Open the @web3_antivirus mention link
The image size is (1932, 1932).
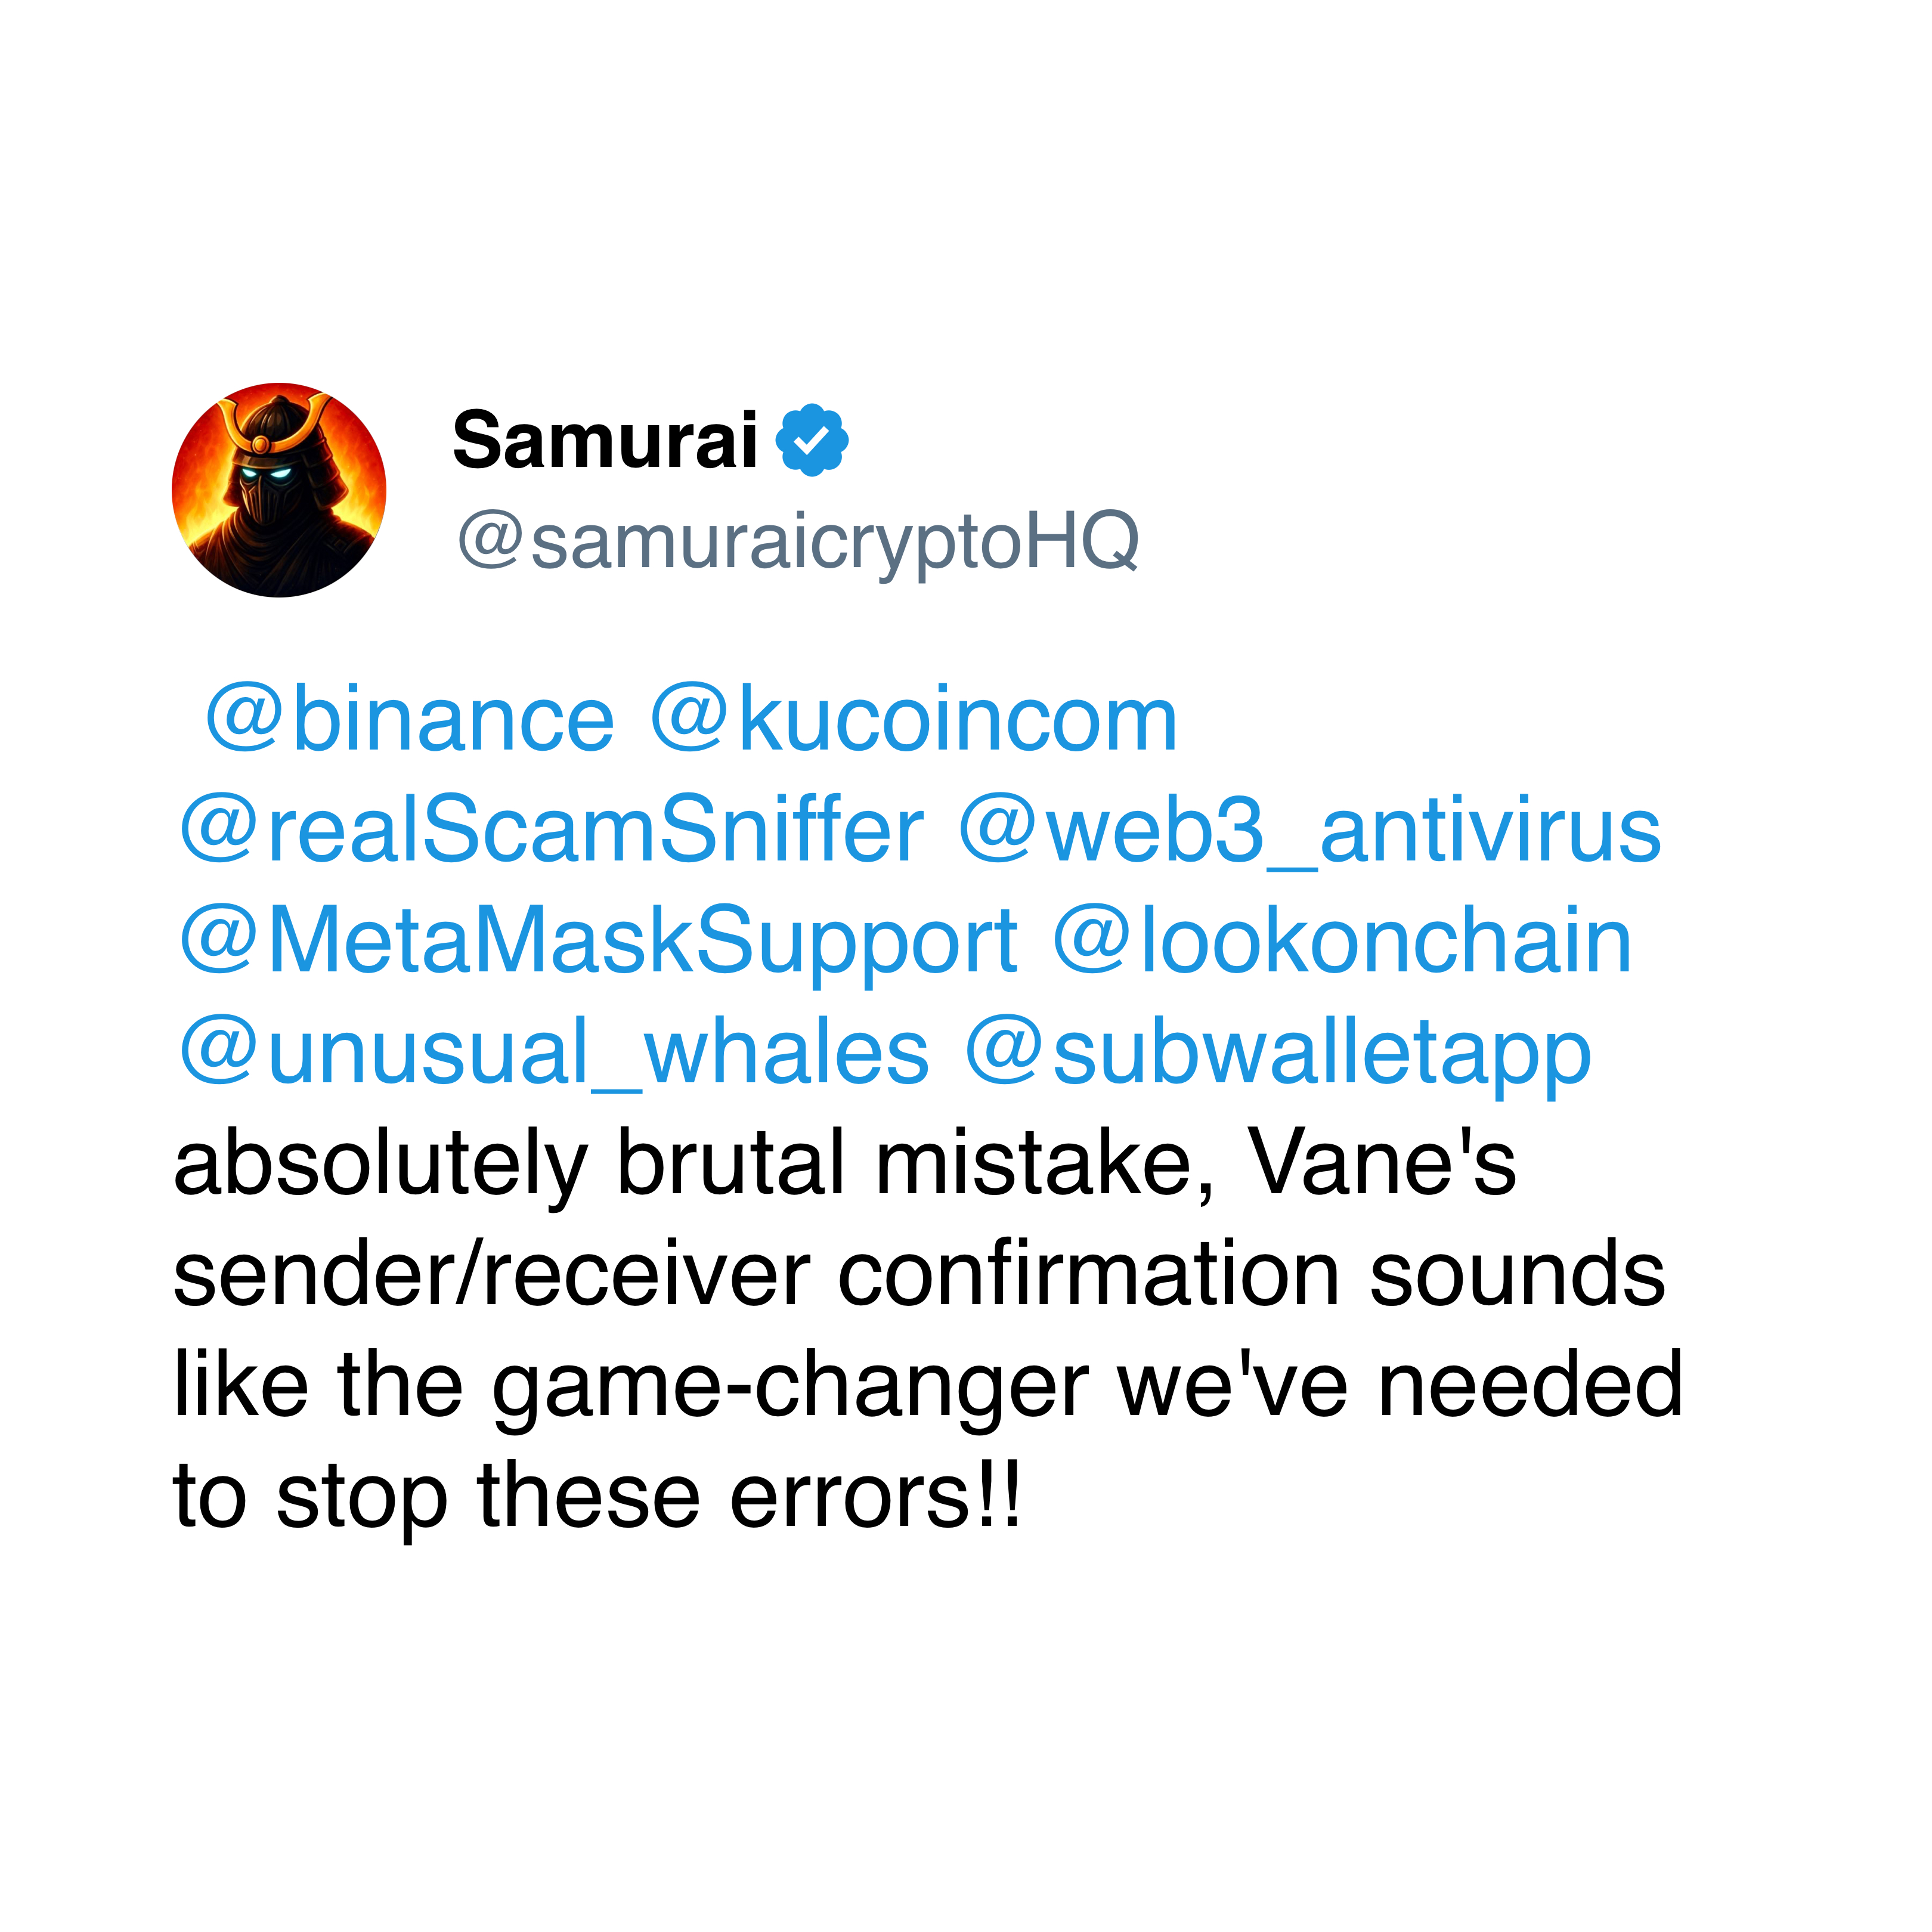[1309, 831]
